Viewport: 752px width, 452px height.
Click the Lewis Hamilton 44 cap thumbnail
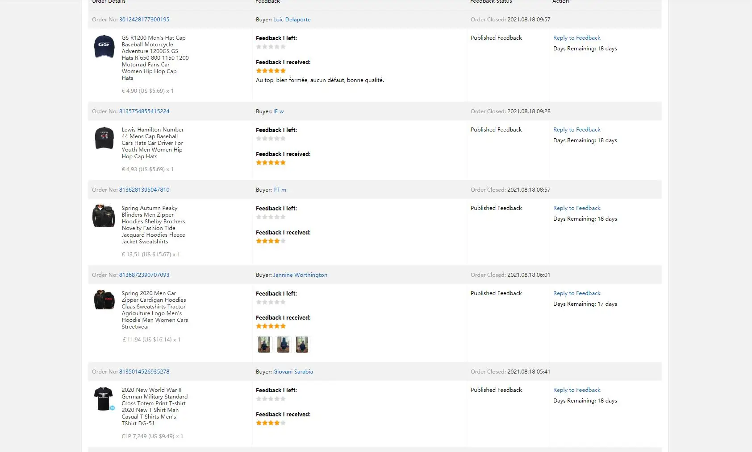[x=104, y=138]
